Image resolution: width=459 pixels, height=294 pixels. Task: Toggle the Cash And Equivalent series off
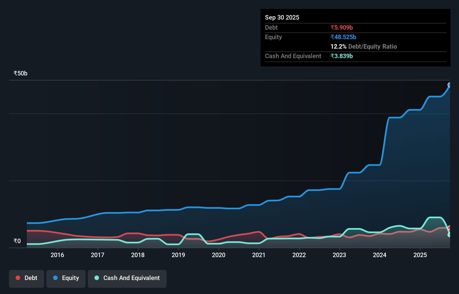127,278
